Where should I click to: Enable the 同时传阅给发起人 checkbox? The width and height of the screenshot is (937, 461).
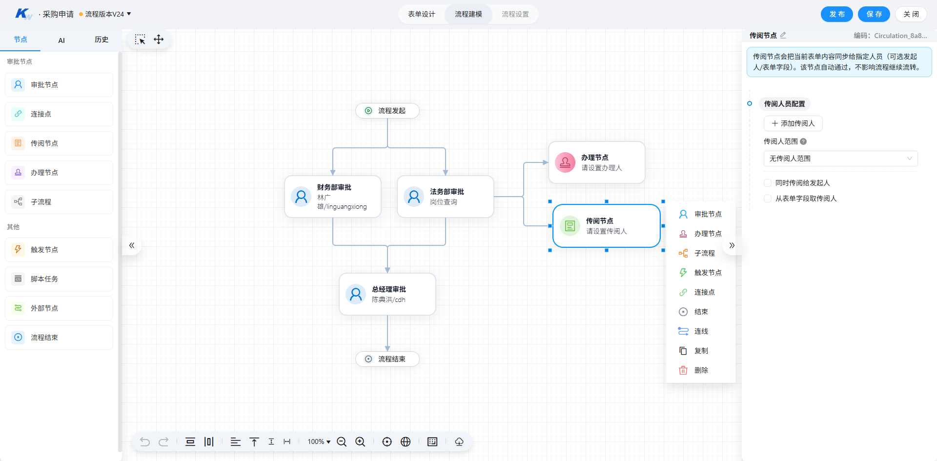coord(768,183)
